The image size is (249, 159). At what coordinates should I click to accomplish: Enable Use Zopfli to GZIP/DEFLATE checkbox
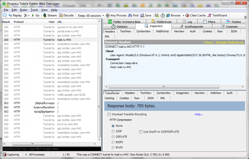coord(141,132)
